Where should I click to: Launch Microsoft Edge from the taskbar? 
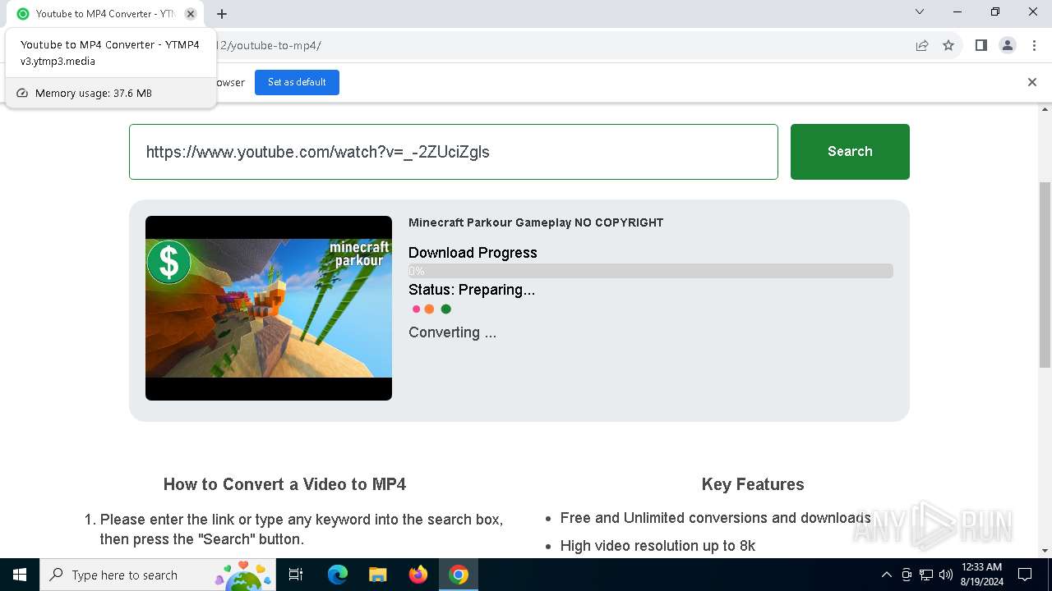tap(338, 575)
